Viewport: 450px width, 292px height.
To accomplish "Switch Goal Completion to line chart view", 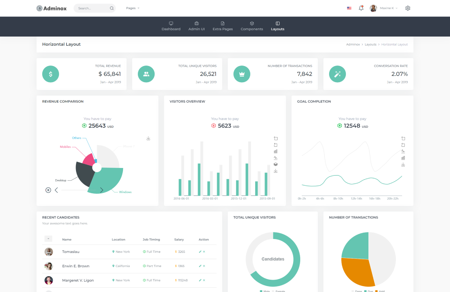I will pyautogui.click(x=403, y=151).
